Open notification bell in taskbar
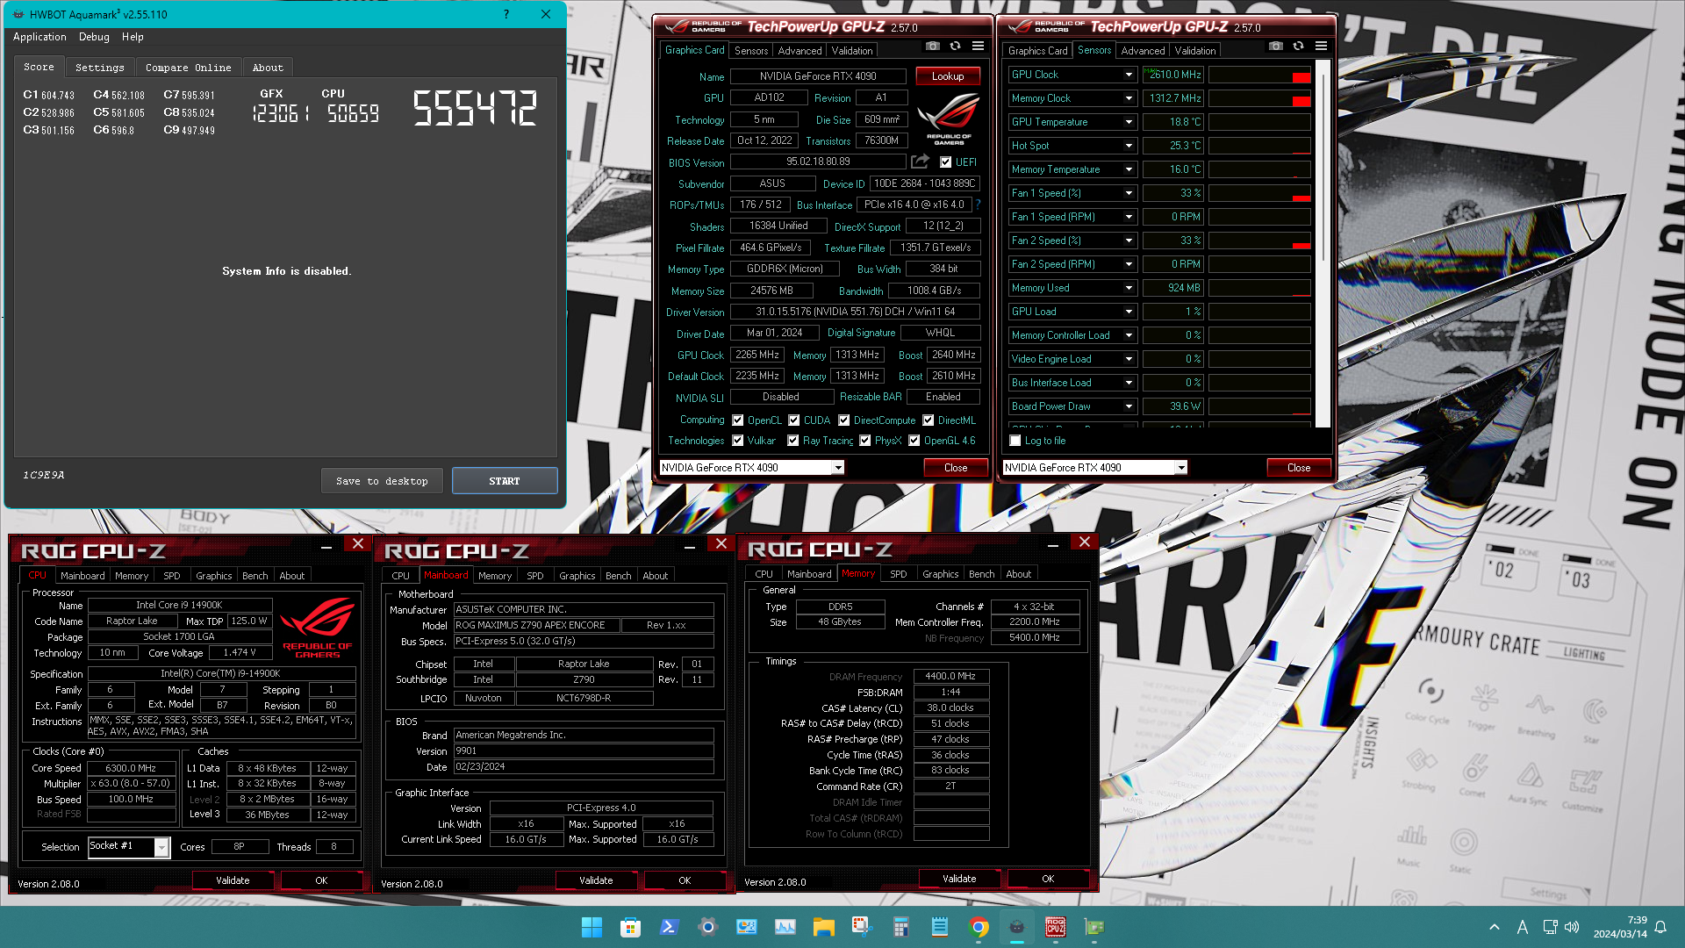1685x948 pixels. [x=1660, y=927]
